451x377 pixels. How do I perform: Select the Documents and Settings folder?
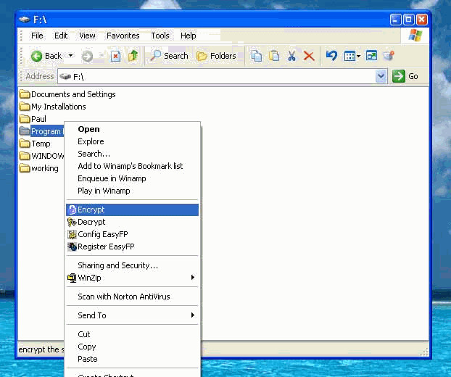click(67, 94)
